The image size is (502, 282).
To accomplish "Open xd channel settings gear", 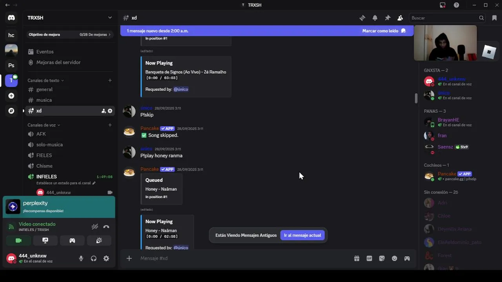I will (x=110, y=111).
